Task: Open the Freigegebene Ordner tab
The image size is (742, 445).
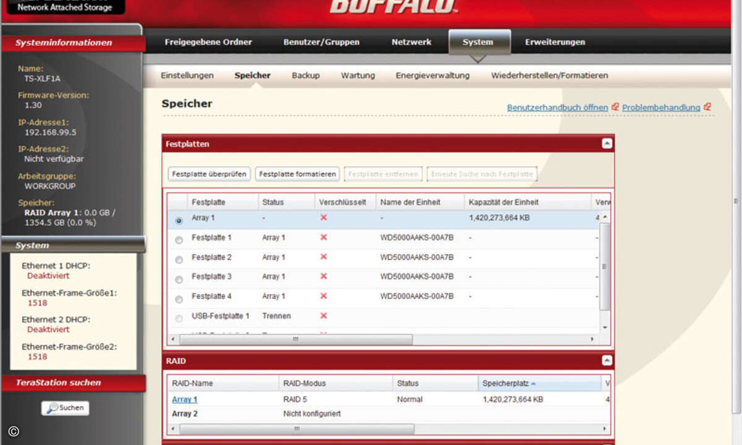Action: point(208,42)
